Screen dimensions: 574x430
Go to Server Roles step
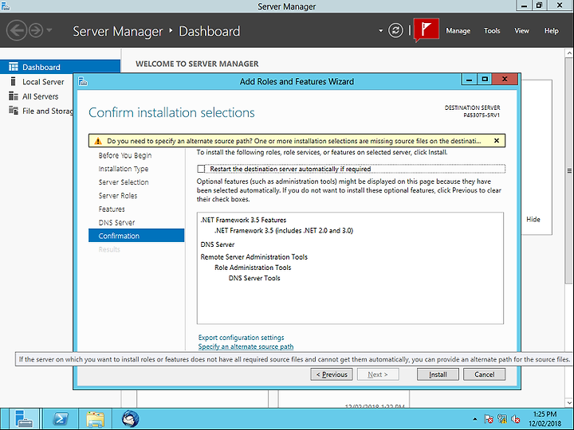click(118, 196)
